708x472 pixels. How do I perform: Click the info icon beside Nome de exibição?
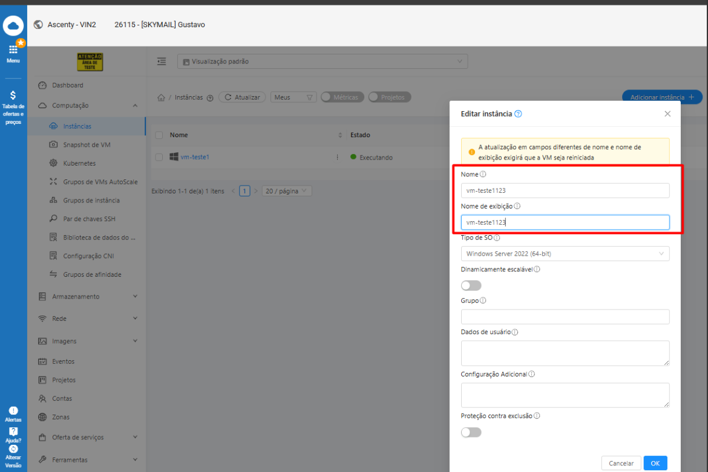(x=517, y=206)
